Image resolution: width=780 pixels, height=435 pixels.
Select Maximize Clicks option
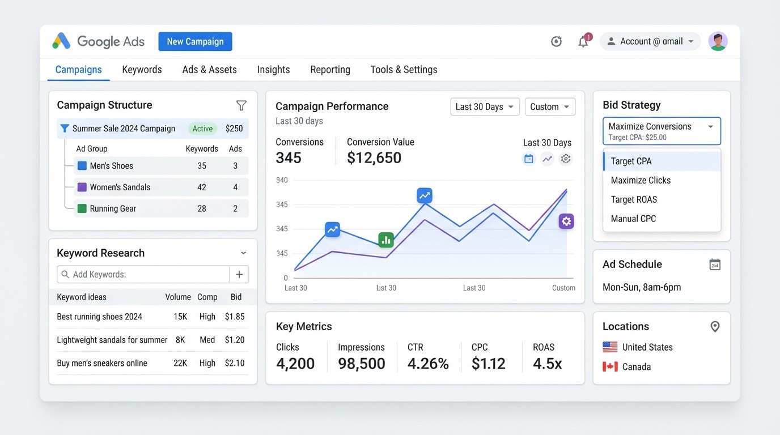coord(662,181)
